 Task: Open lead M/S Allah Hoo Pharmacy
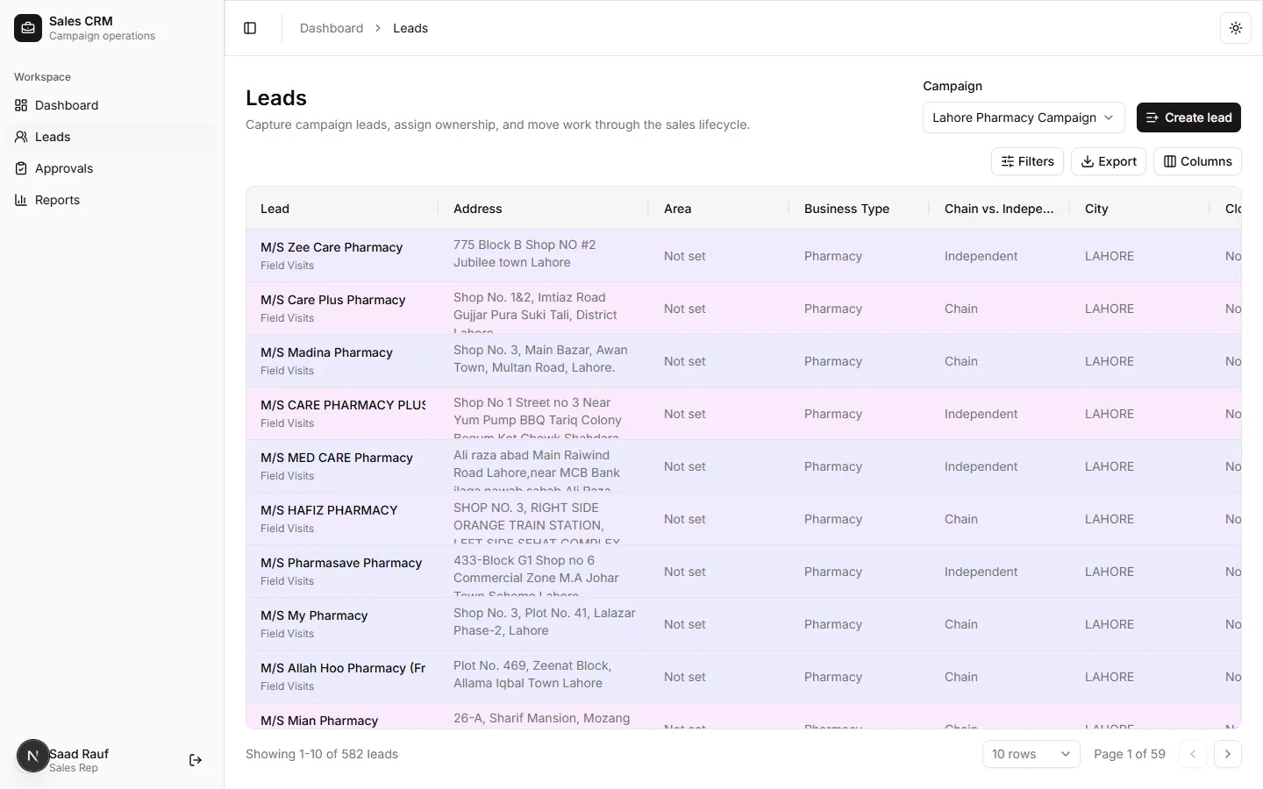343,668
